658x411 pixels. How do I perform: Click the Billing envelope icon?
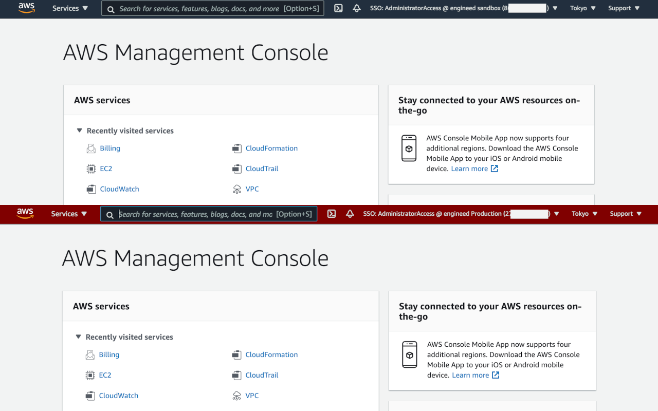(91, 148)
